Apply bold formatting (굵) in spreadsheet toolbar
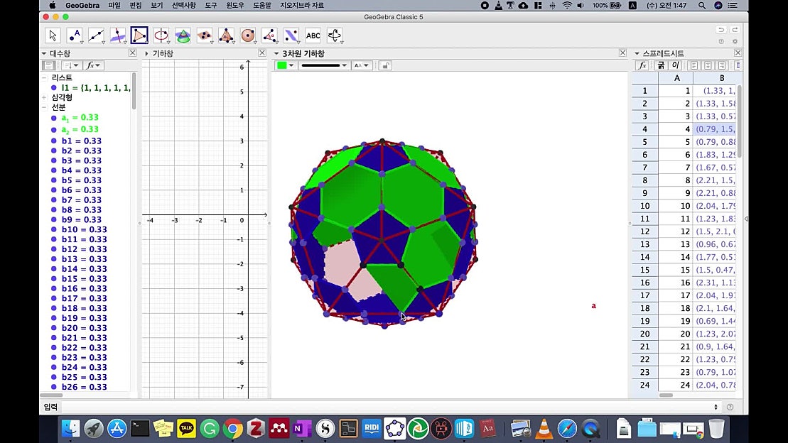The width and height of the screenshot is (788, 443). point(661,65)
